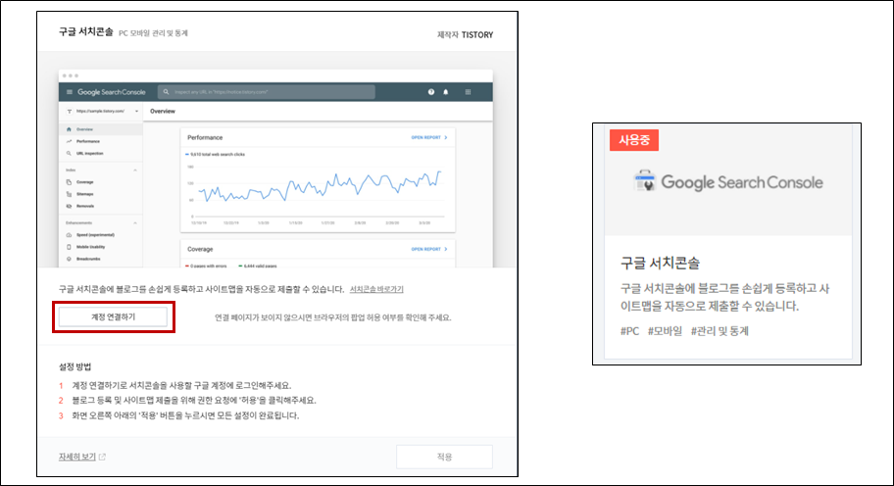894x486 pixels.
Task: Click the 구글 서치콘솔 dialog title
Action: (x=86, y=32)
